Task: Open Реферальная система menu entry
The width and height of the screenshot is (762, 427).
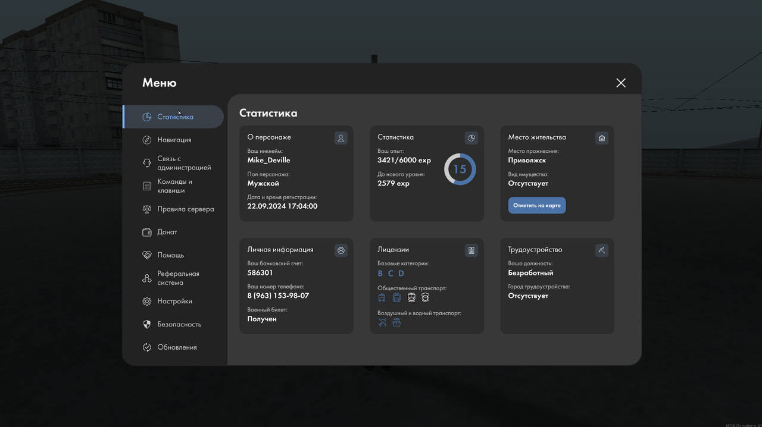Action: (x=173, y=278)
